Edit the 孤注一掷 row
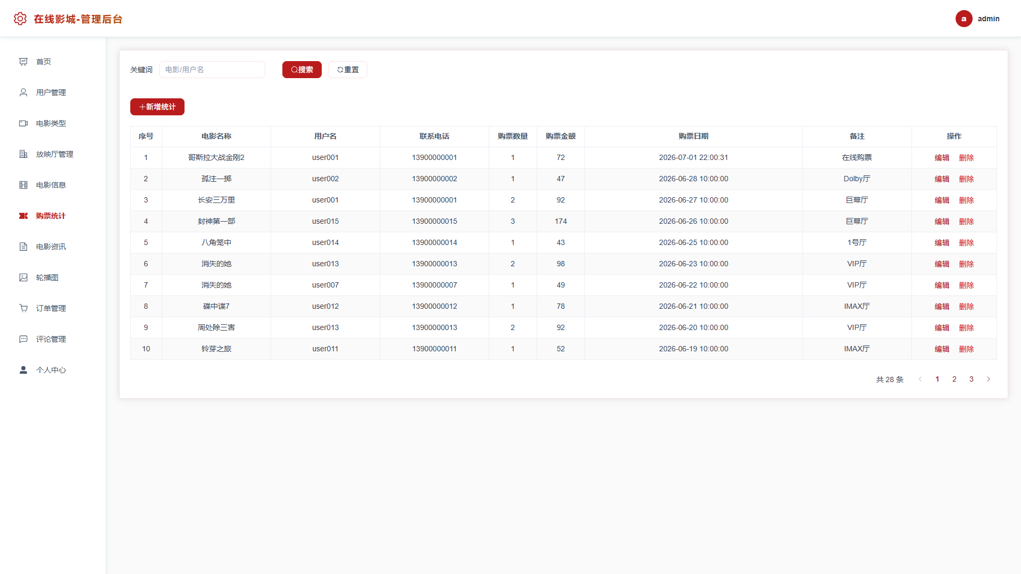 pyautogui.click(x=942, y=179)
